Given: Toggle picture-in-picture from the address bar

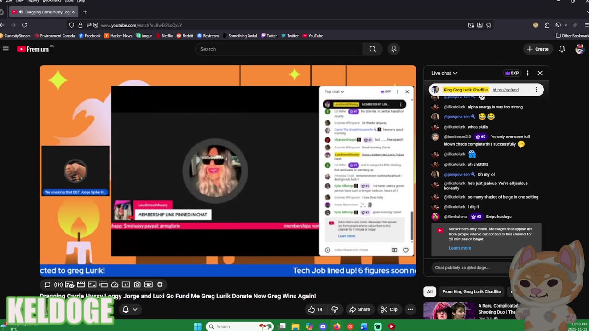Looking at the screenshot, I should tap(471, 25).
